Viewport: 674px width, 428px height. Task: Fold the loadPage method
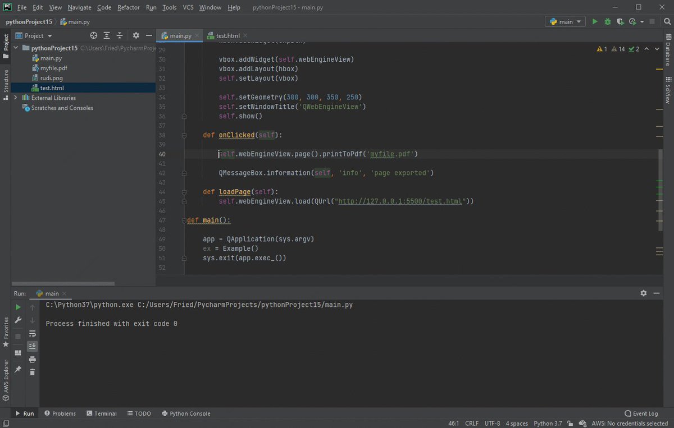pos(184,192)
